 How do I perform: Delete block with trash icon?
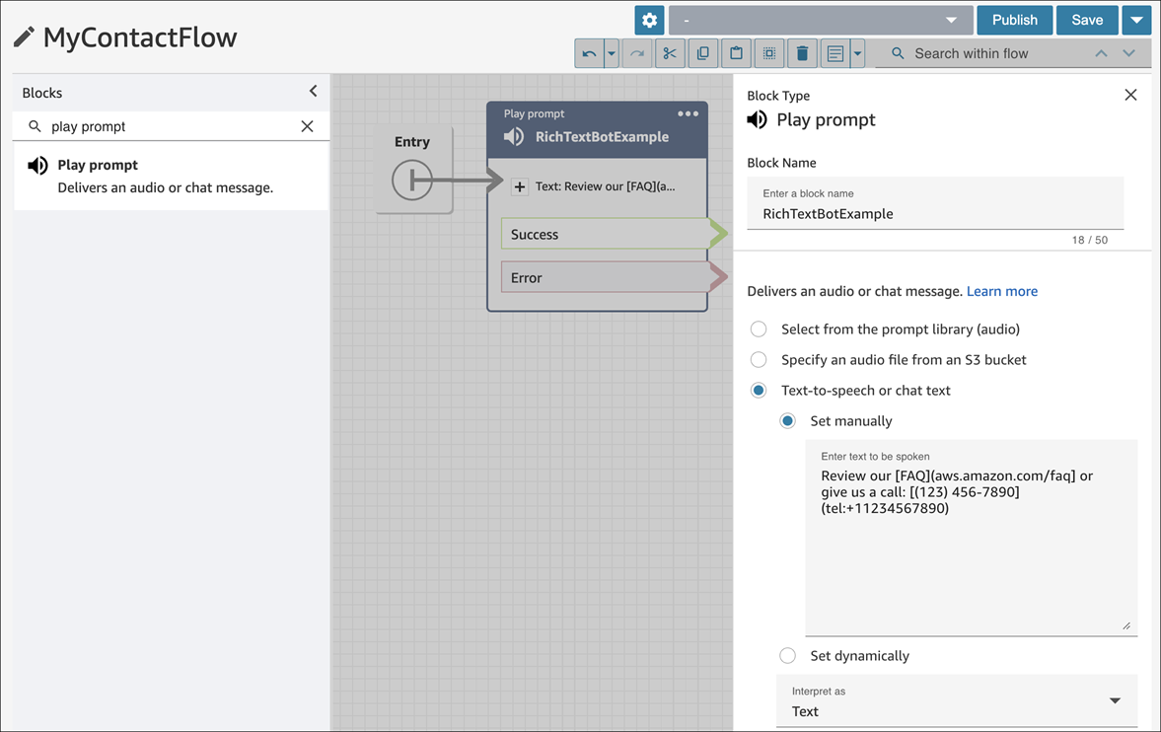(802, 53)
